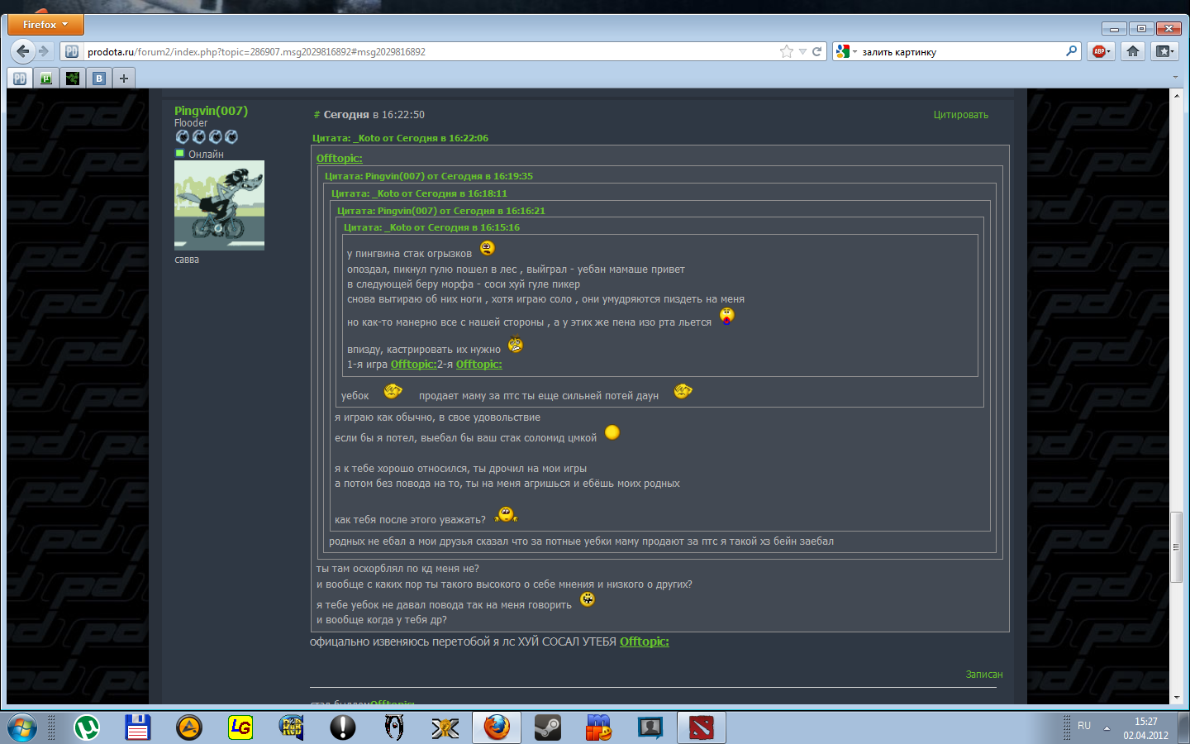Click the smiley after так на меня говорить
This screenshot has width=1190, height=744.
coord(588,599)
